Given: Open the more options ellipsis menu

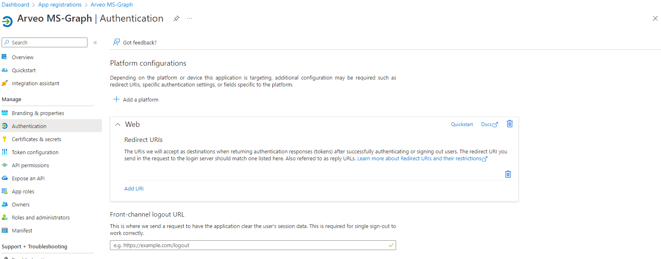Looking at the screenshot, I should 190,18.
